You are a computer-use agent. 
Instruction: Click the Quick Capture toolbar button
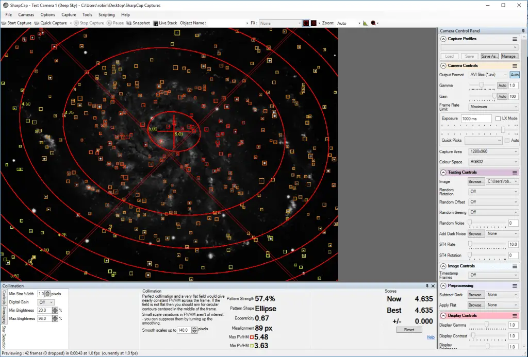[51, 23]
